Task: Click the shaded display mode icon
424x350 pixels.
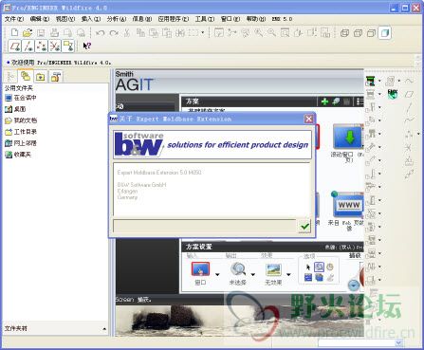Action: [x=385, y=32]
